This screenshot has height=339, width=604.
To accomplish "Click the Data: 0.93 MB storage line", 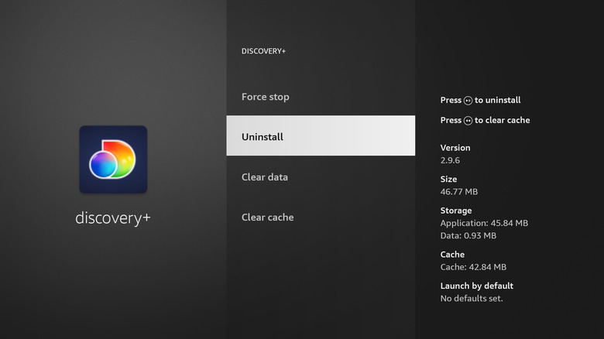I will point(468,235).
